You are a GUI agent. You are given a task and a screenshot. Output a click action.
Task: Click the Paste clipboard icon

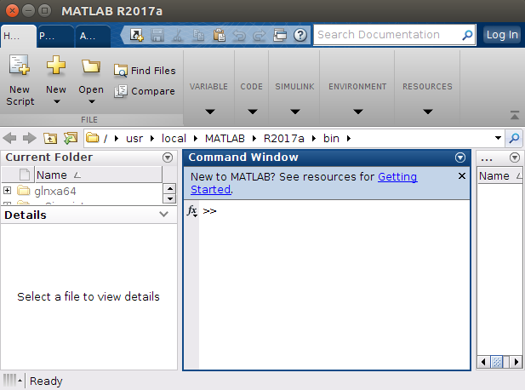pyautogui.click(x=219, y=35)
